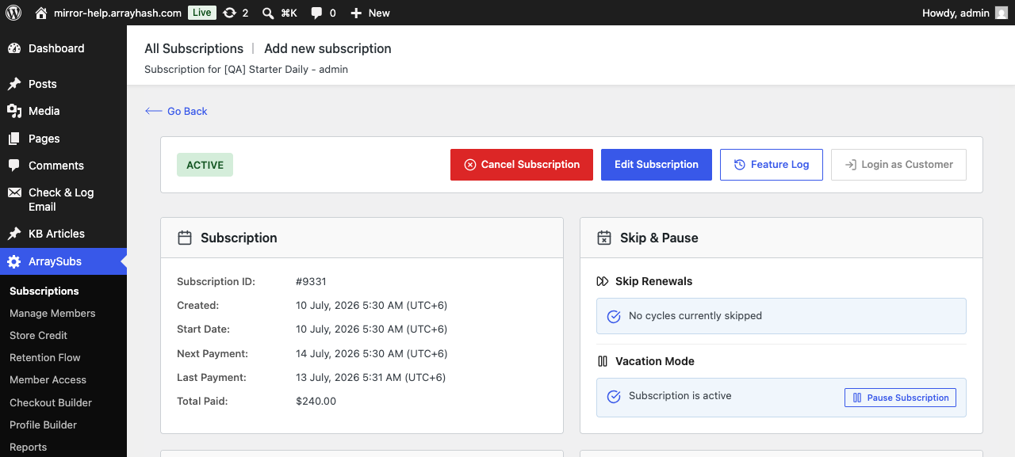
Task: Click Login as Customer button
Action: pyautogui.click(x=898, y=165)
